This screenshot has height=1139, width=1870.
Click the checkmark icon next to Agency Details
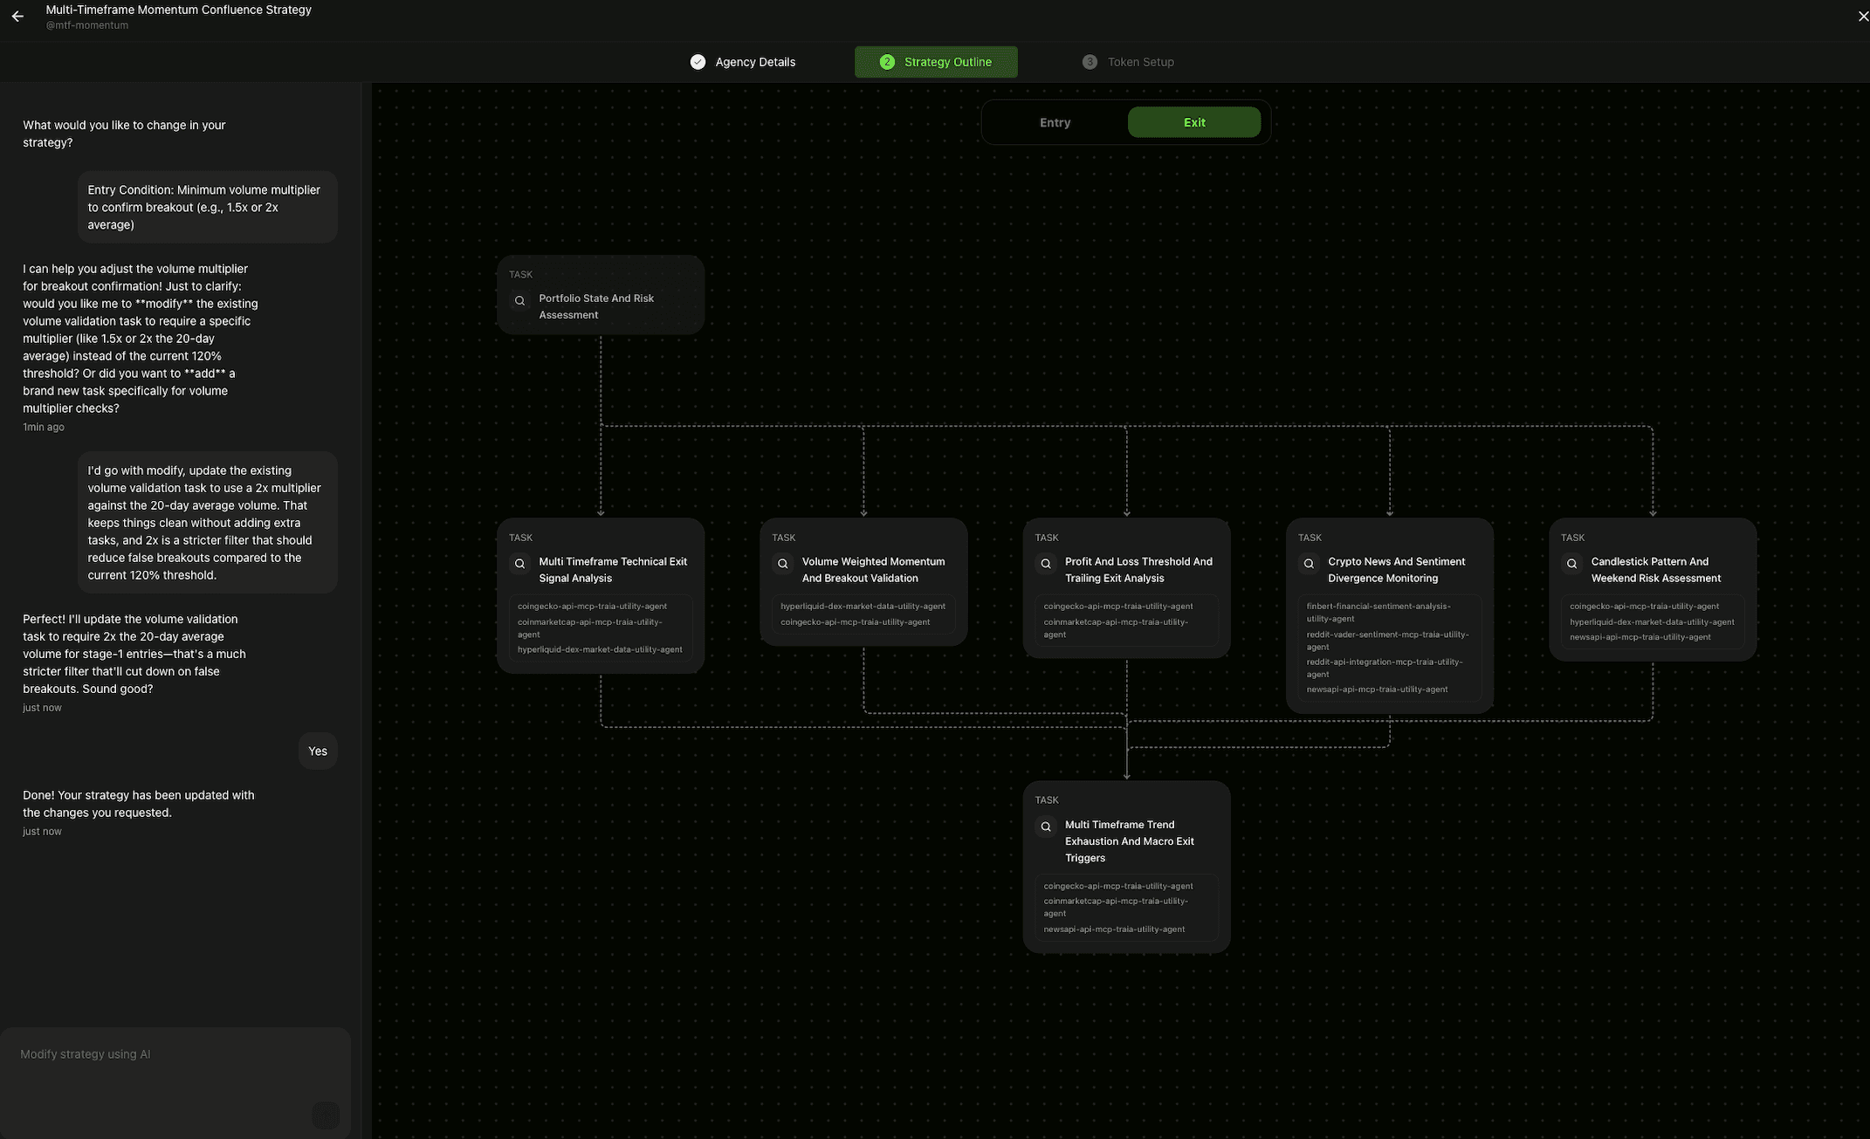tap(698, 62)
